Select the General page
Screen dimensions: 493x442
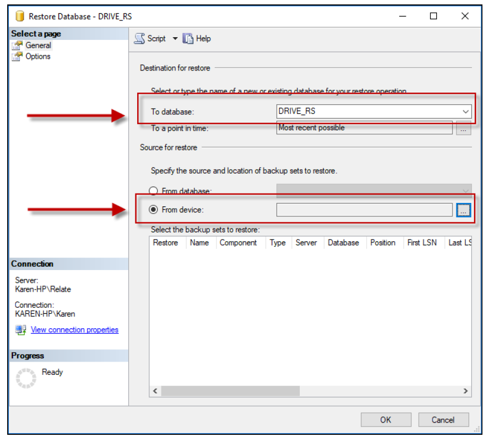[x=38, y=45]
